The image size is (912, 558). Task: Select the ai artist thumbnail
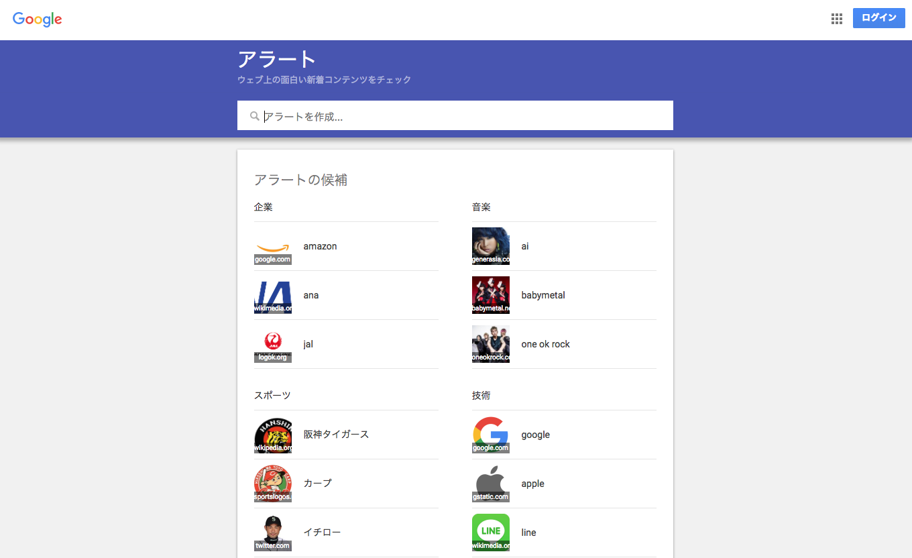pos(491,246)
